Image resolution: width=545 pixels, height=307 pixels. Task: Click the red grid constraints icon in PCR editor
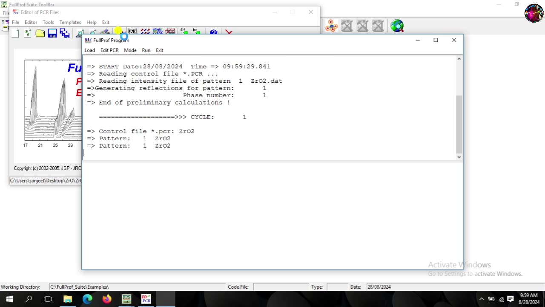pyautogui.click(x=170, y=32)
